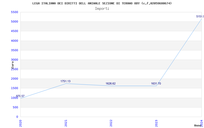Click the 5000 y-axis value
The width and height of the screenshot is (204, 128).
pyautogui.click(x=15, y=22)
